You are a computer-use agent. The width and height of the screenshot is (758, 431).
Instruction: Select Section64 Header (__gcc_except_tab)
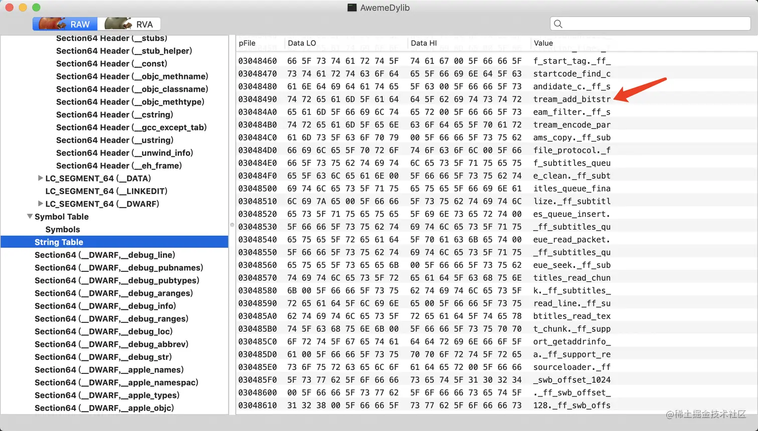tap(131, 127)
